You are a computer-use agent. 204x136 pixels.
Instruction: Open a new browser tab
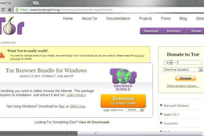(36, 3)
